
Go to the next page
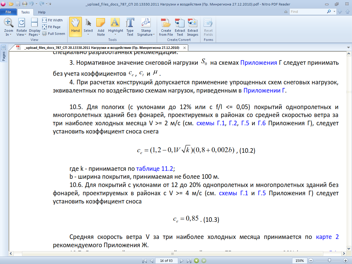click(182, 261)
